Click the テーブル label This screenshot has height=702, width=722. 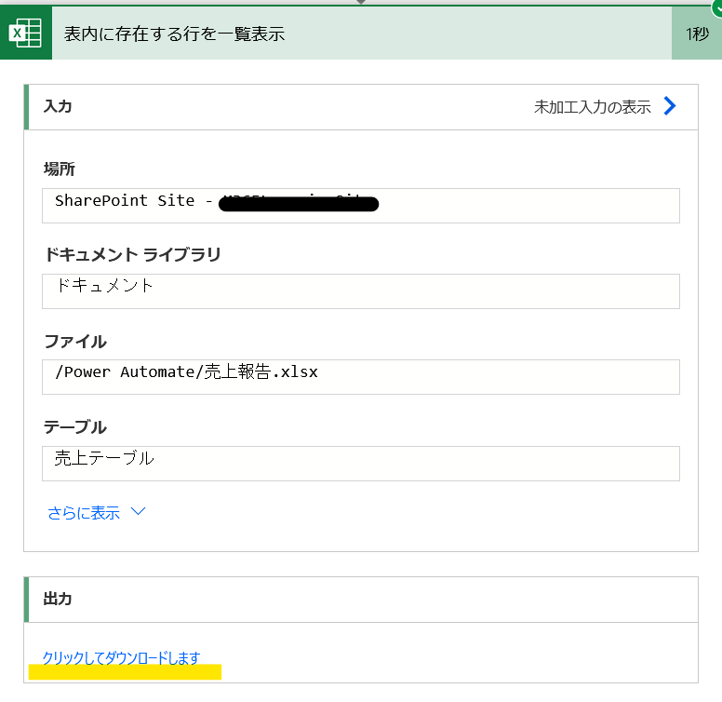[75, 427]
